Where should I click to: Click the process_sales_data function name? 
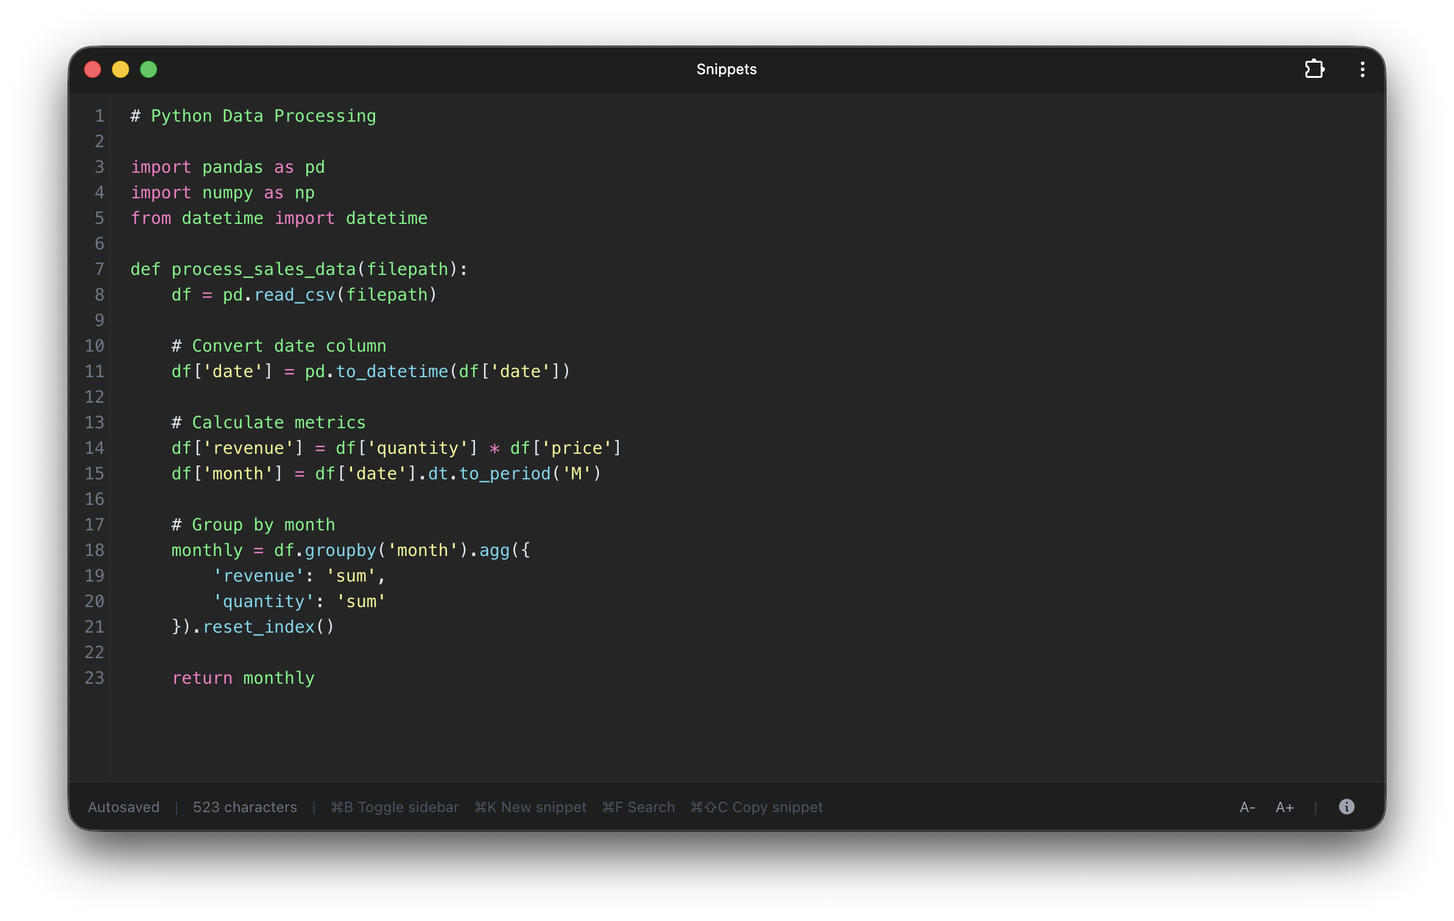click(x=264, y=269)
